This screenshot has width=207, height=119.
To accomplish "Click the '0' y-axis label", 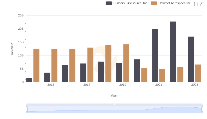I will [x=23, y=82].
